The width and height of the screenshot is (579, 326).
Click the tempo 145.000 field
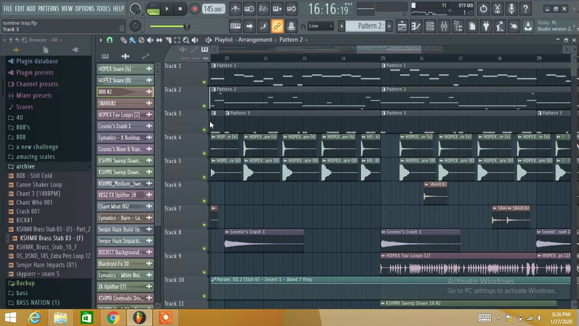pos(213,9)
